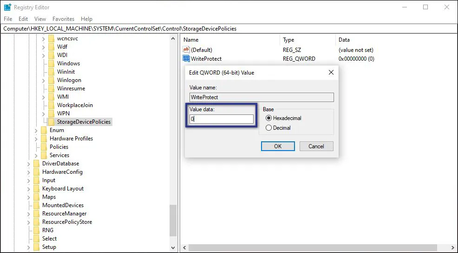Click the WMI folder icon
Image resolution: width=458 pixels, height=253 pixels.
coord(52,97)
